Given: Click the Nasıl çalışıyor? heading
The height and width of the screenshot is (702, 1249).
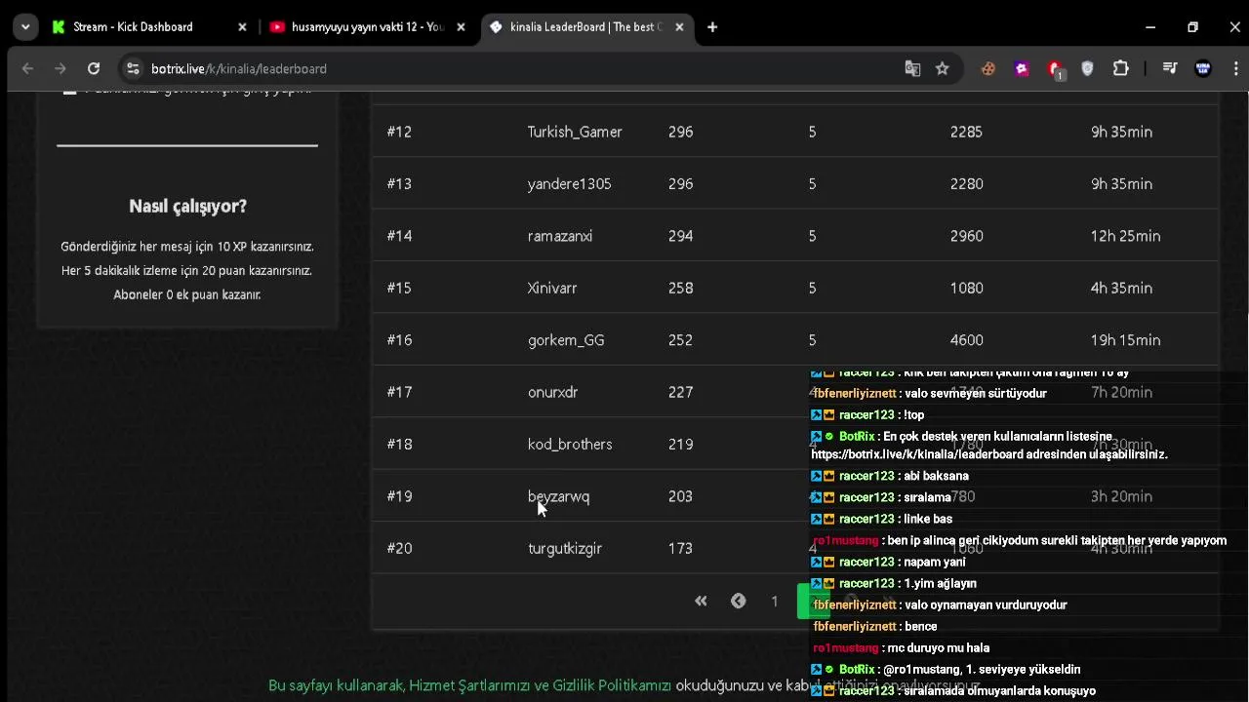Looking at the screenshot, I should 187,207.
